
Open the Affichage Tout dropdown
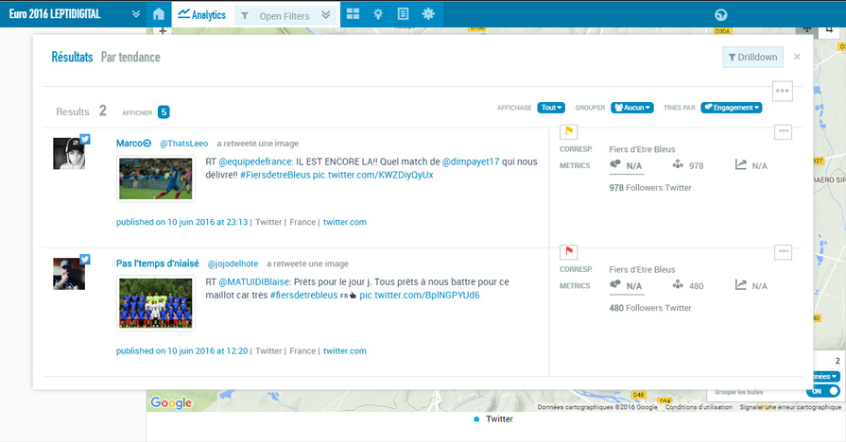[551, 108]
